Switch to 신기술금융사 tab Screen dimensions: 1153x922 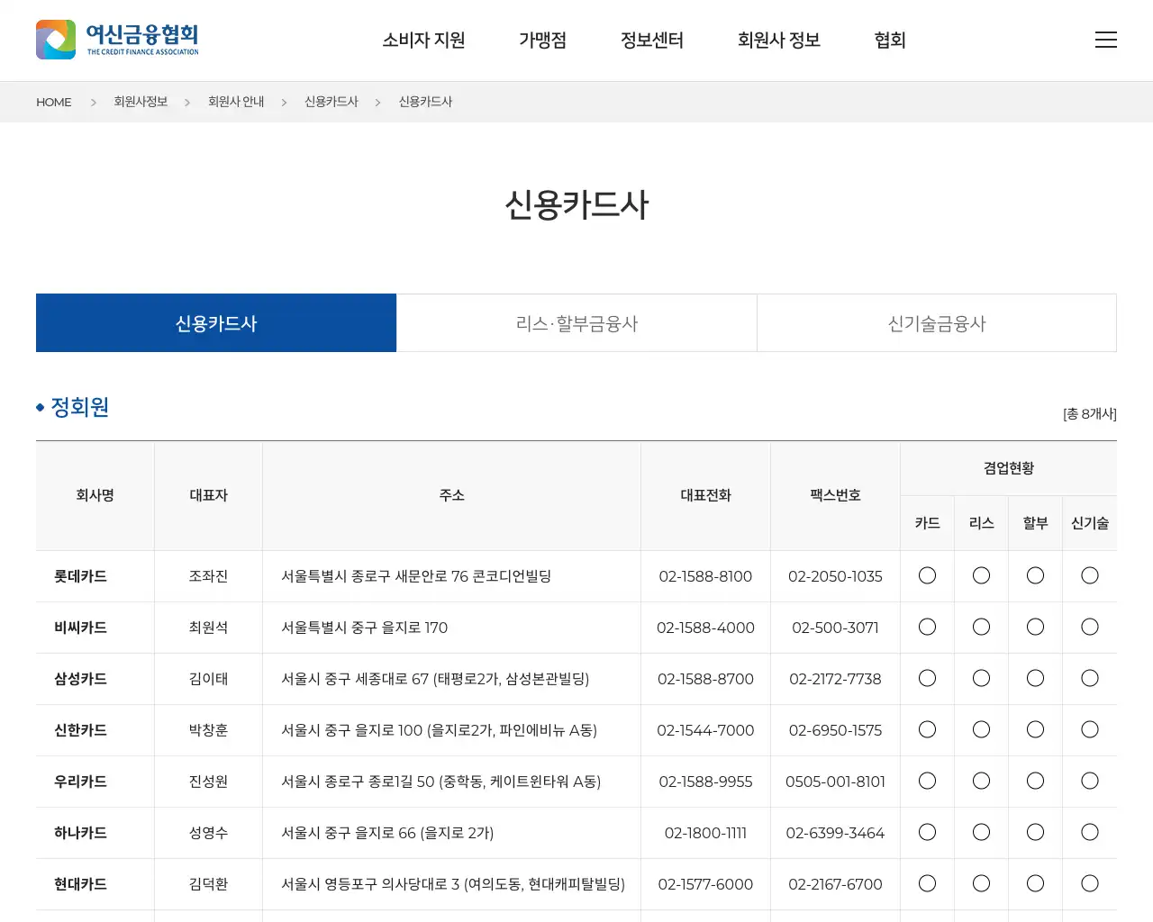pyautogui.click(x=937, y=323)
